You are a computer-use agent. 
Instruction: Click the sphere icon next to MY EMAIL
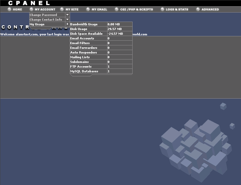point(88,9)
